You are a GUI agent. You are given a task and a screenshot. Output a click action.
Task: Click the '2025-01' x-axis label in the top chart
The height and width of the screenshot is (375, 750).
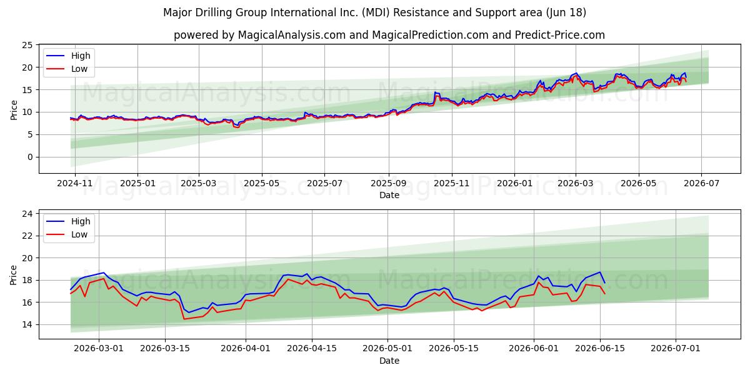click(137, 184)
